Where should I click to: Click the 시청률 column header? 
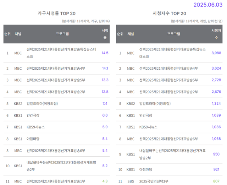pyautogui.click(x=105, y=34)
